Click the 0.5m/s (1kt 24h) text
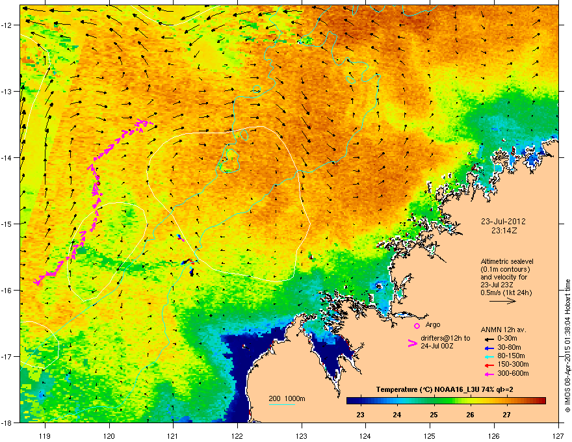Viewport: 572px width, 442px height. tap(506, 293)
